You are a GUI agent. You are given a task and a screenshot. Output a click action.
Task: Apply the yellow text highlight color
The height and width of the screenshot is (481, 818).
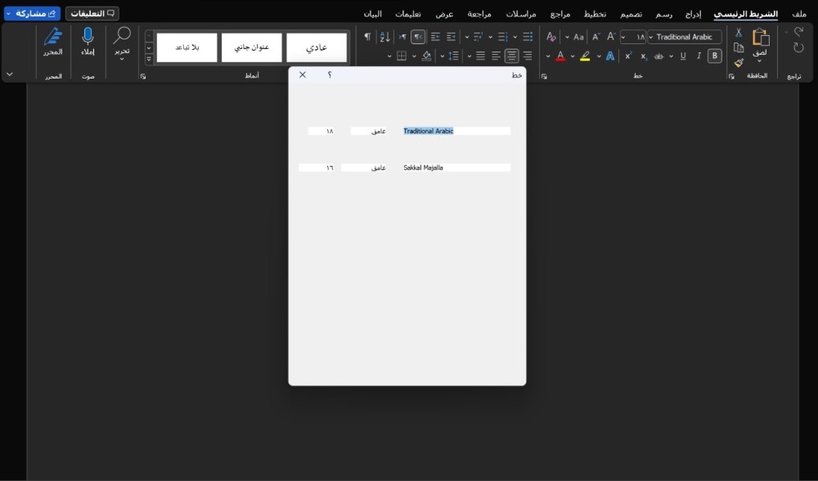click(586, 56)
